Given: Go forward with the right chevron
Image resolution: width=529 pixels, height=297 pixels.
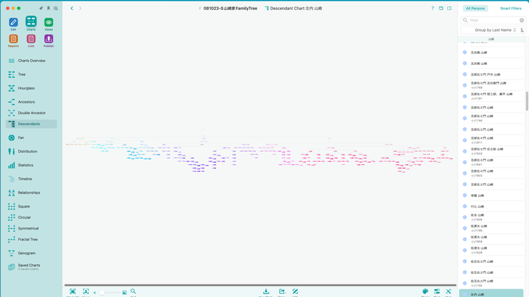Looking at the screenshot, I should coord(80,8).
